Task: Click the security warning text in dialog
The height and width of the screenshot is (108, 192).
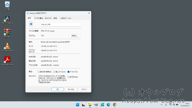Action: click(x=52, y=79)
